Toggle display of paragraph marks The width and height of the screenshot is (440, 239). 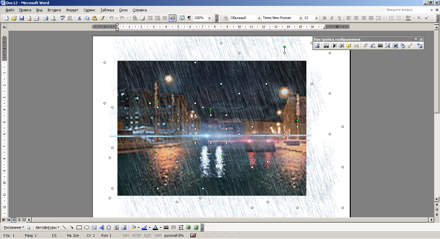[x=189, y=18]
